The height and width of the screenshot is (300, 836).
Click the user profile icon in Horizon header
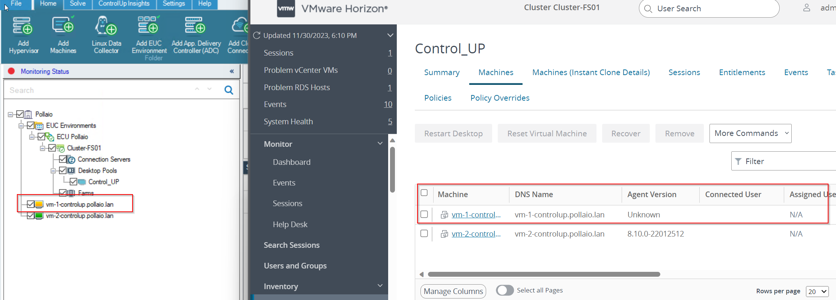tap(806, 8)
